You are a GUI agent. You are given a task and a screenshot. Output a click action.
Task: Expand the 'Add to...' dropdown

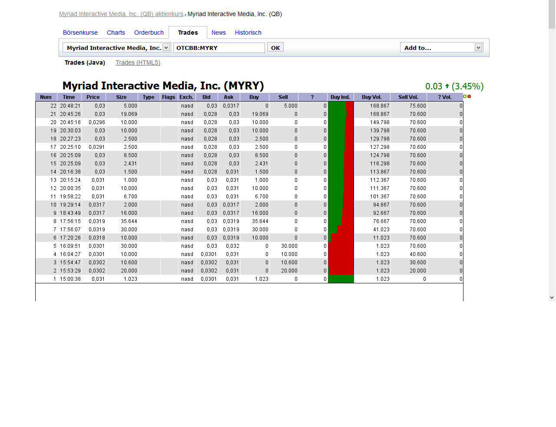[x=478, y=47]
